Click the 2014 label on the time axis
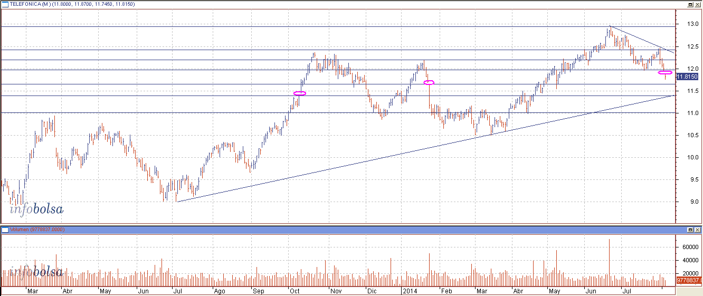703x296 pixels. [409, 291]
